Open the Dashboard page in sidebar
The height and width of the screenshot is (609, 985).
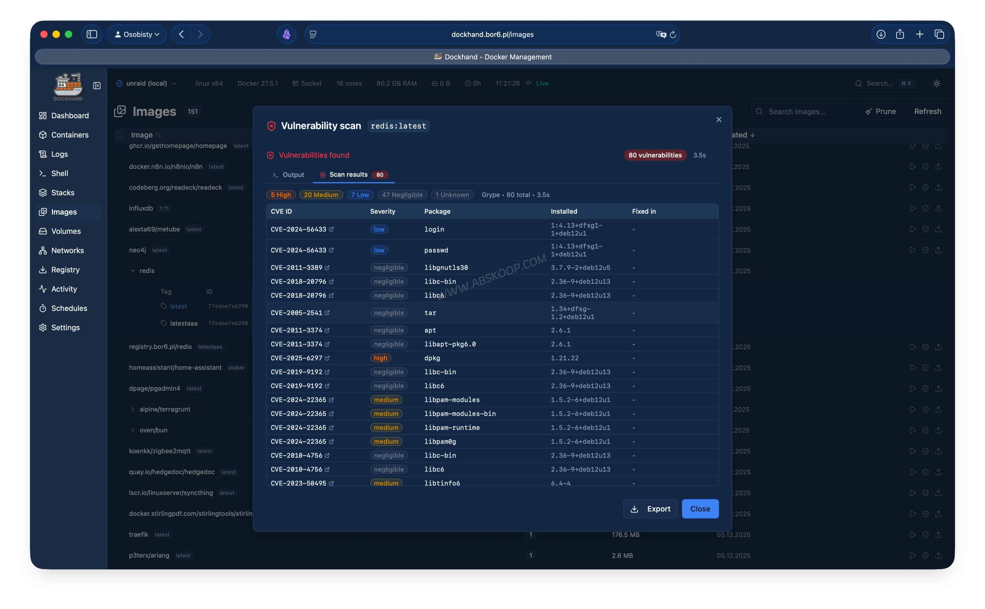(x=64, y=116)
